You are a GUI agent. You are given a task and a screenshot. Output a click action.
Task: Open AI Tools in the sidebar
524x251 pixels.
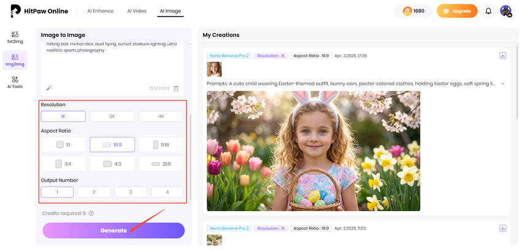pos(15,82)
